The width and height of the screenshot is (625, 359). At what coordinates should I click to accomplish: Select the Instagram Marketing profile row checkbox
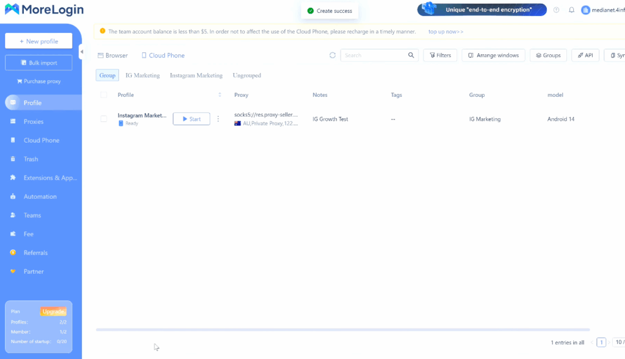pyautogui.click(x=104, y=119)
